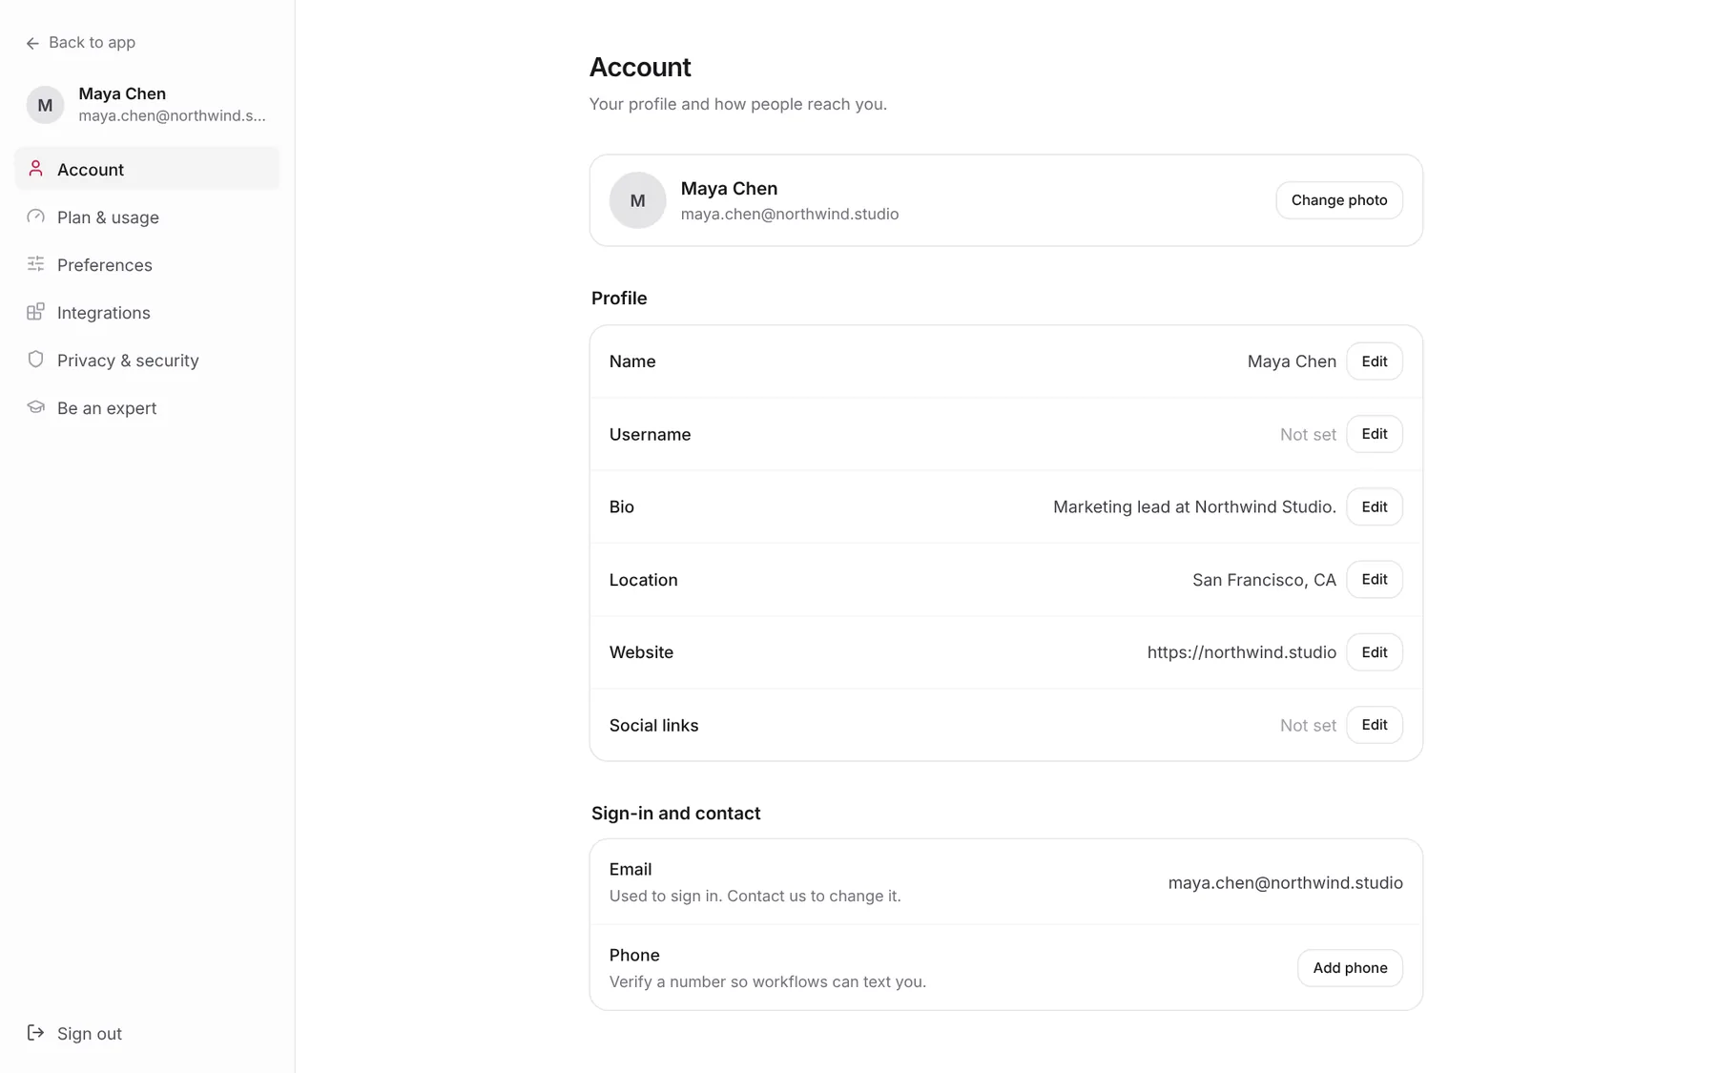Open the Account section label
The height and width of the screenshot is (1073, 1717).
click(x=148, y=169)
